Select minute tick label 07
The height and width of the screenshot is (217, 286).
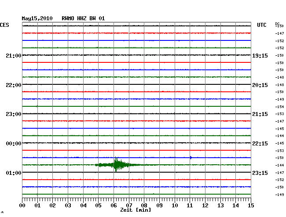pos(129,205)
